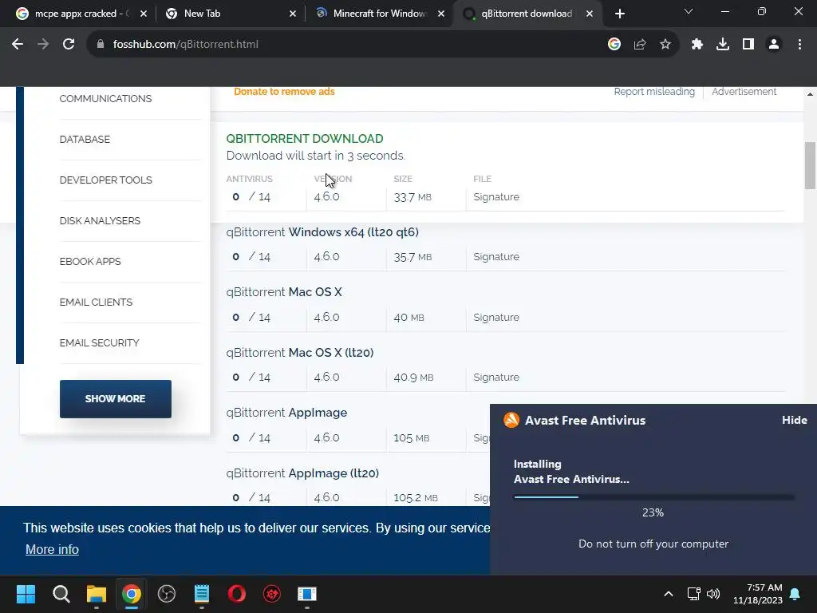Open the Ebook Apps category
Viewport: 817px width, 613px height.
coord(90,261)
